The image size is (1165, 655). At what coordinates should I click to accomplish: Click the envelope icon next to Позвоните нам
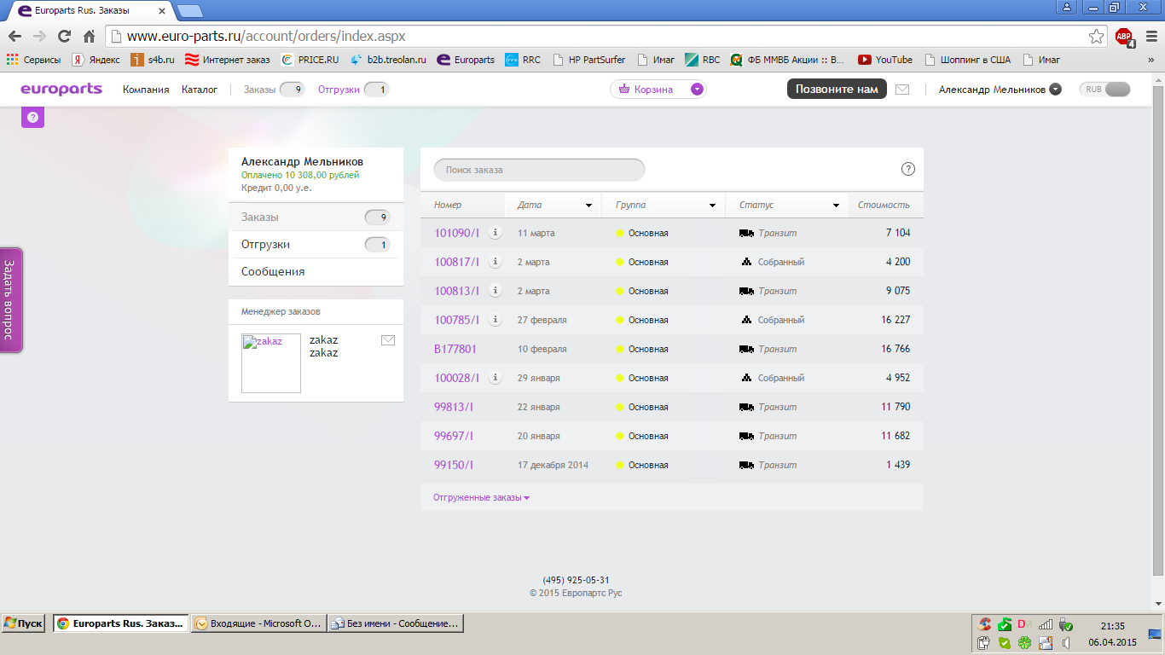click(902, 90)
